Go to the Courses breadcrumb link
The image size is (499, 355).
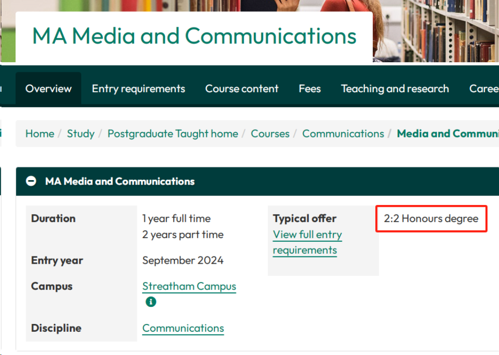[270, 134]
